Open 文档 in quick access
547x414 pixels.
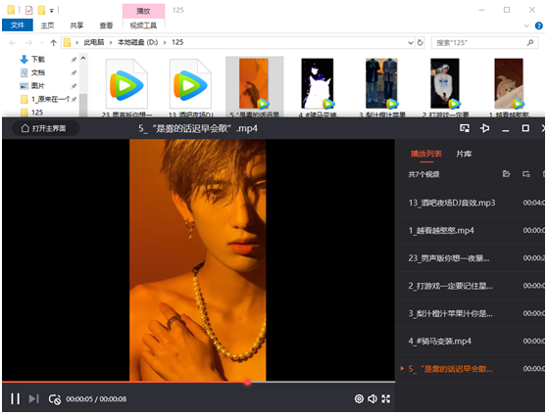pos(38,72)
